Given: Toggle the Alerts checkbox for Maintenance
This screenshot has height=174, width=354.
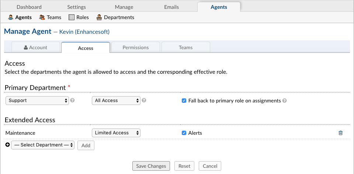Looking at the screenshot, I should [184, 133].
